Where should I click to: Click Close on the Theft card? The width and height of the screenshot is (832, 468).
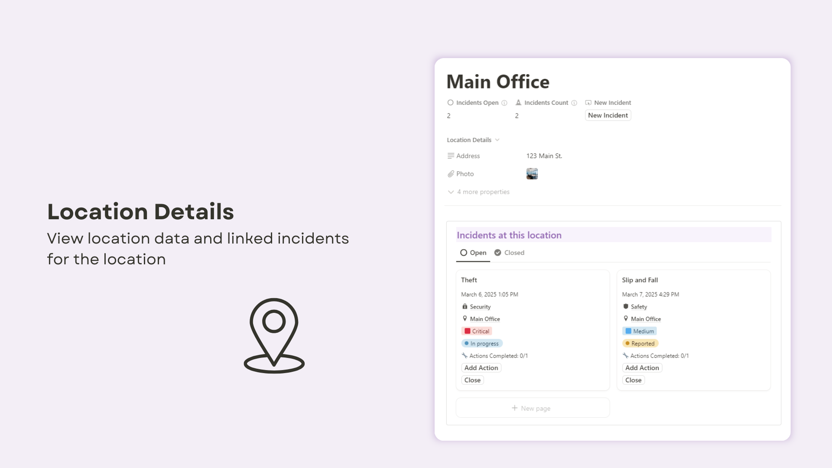pos(472,380)
